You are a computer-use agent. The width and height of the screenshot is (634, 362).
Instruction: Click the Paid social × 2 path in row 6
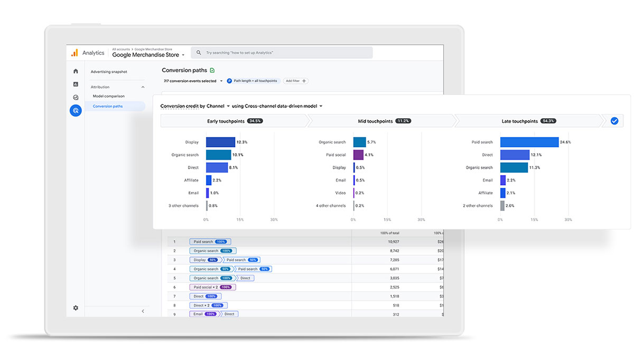(x=213, y=287)
